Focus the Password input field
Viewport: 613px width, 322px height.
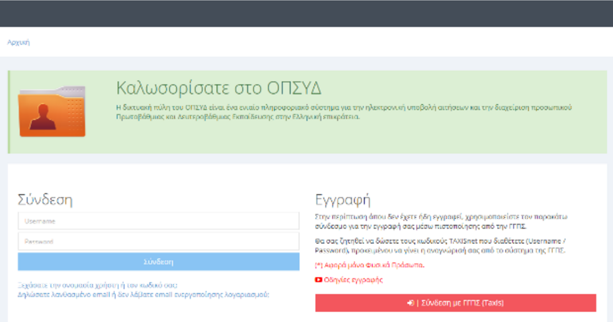pyautogui.click(x=158, y=242)
